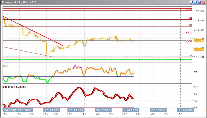The width and height of the screenshot is (207, 118).
Task: Maximize the GBP/JPY chart window
Action: pos(200,2)
